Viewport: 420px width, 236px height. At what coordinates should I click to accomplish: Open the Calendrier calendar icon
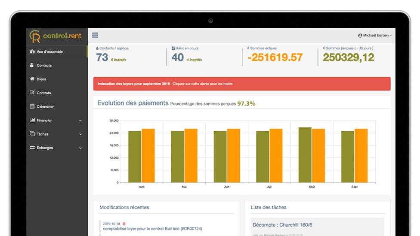tap(32, 106)
